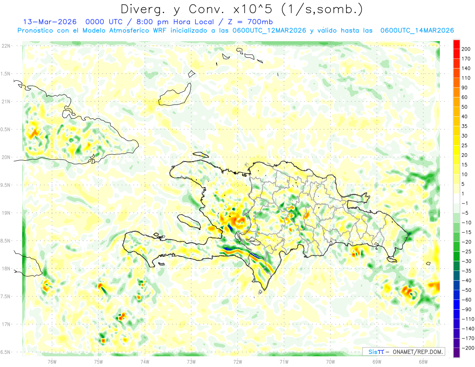The image size is (475, 367).
Task: Pick the teal segment between -35 and -40
Action: (456, 276)
